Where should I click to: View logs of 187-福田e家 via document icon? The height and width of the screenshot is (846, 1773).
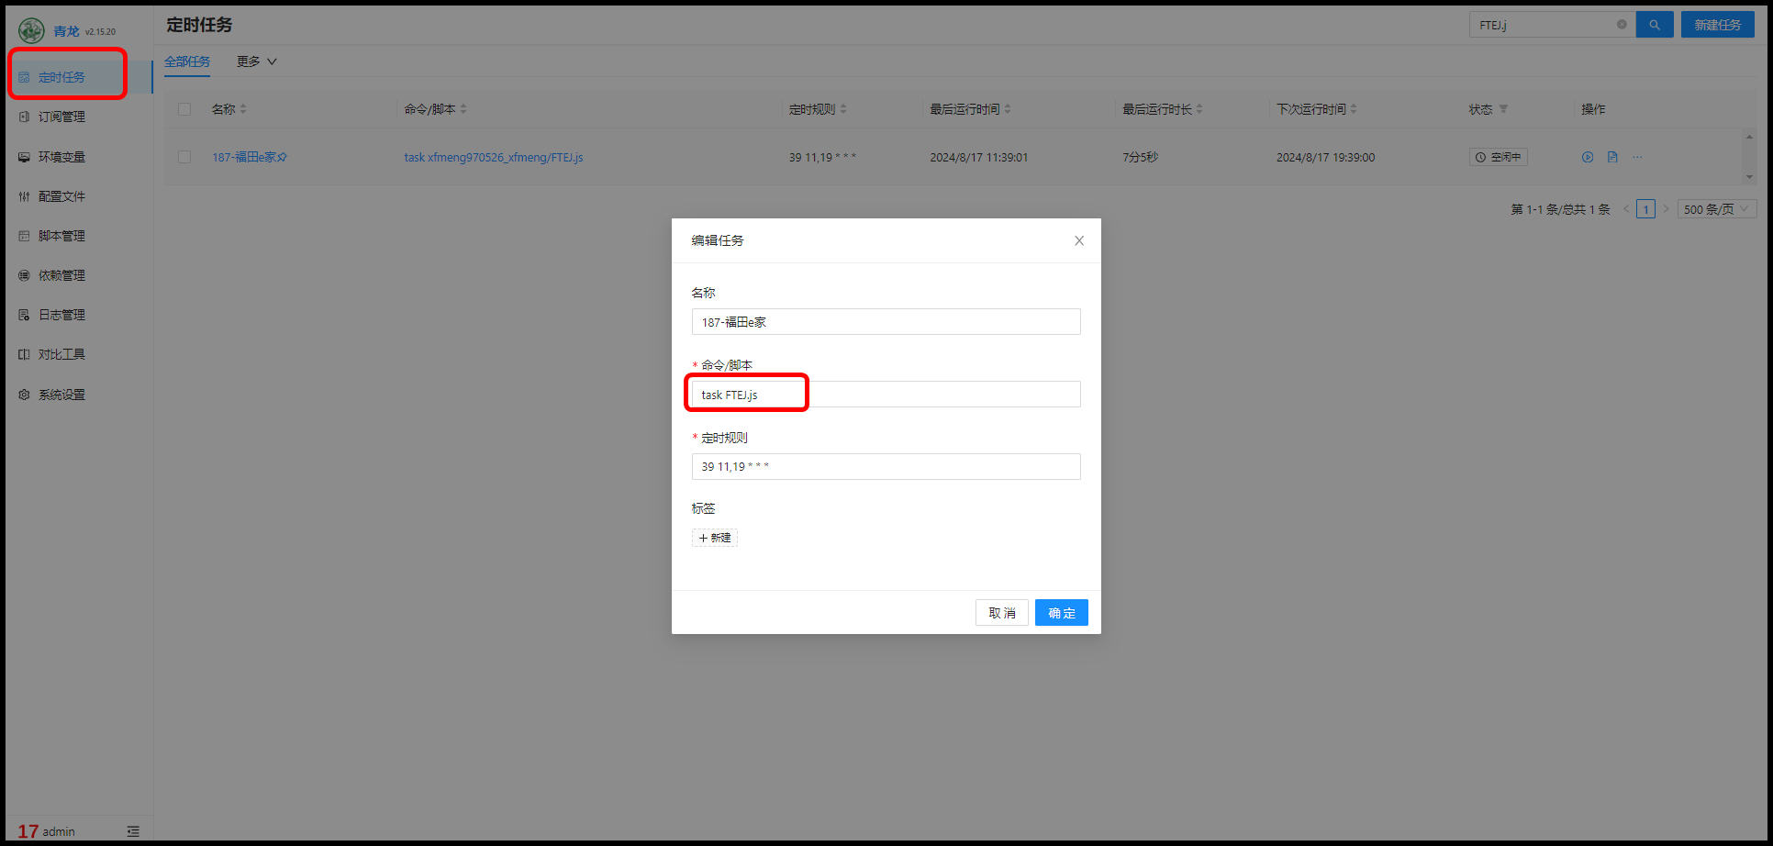1612,157
